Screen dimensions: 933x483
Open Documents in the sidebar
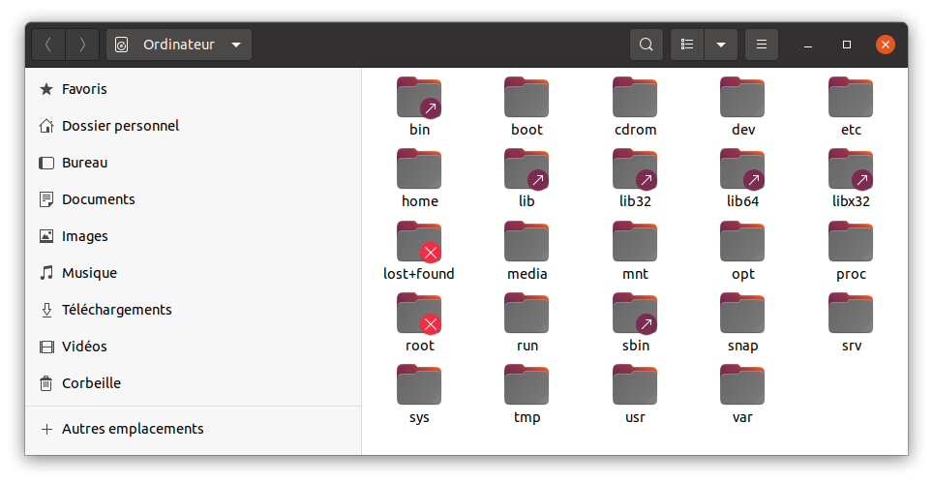click(98, 199)
